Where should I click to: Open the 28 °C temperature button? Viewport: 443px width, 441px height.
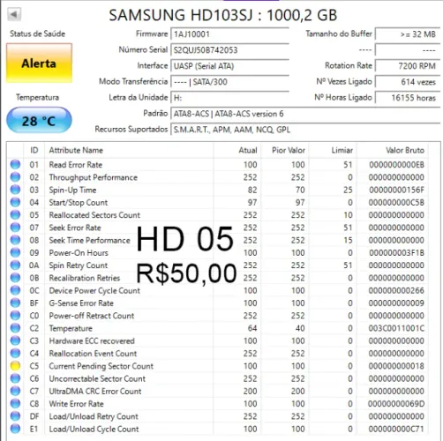(39, 121)
